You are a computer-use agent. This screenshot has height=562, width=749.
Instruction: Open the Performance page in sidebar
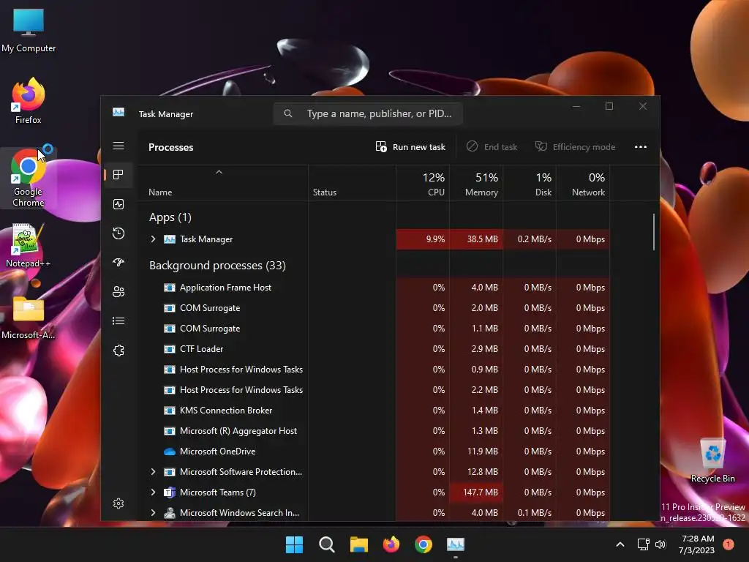point(118,204)
